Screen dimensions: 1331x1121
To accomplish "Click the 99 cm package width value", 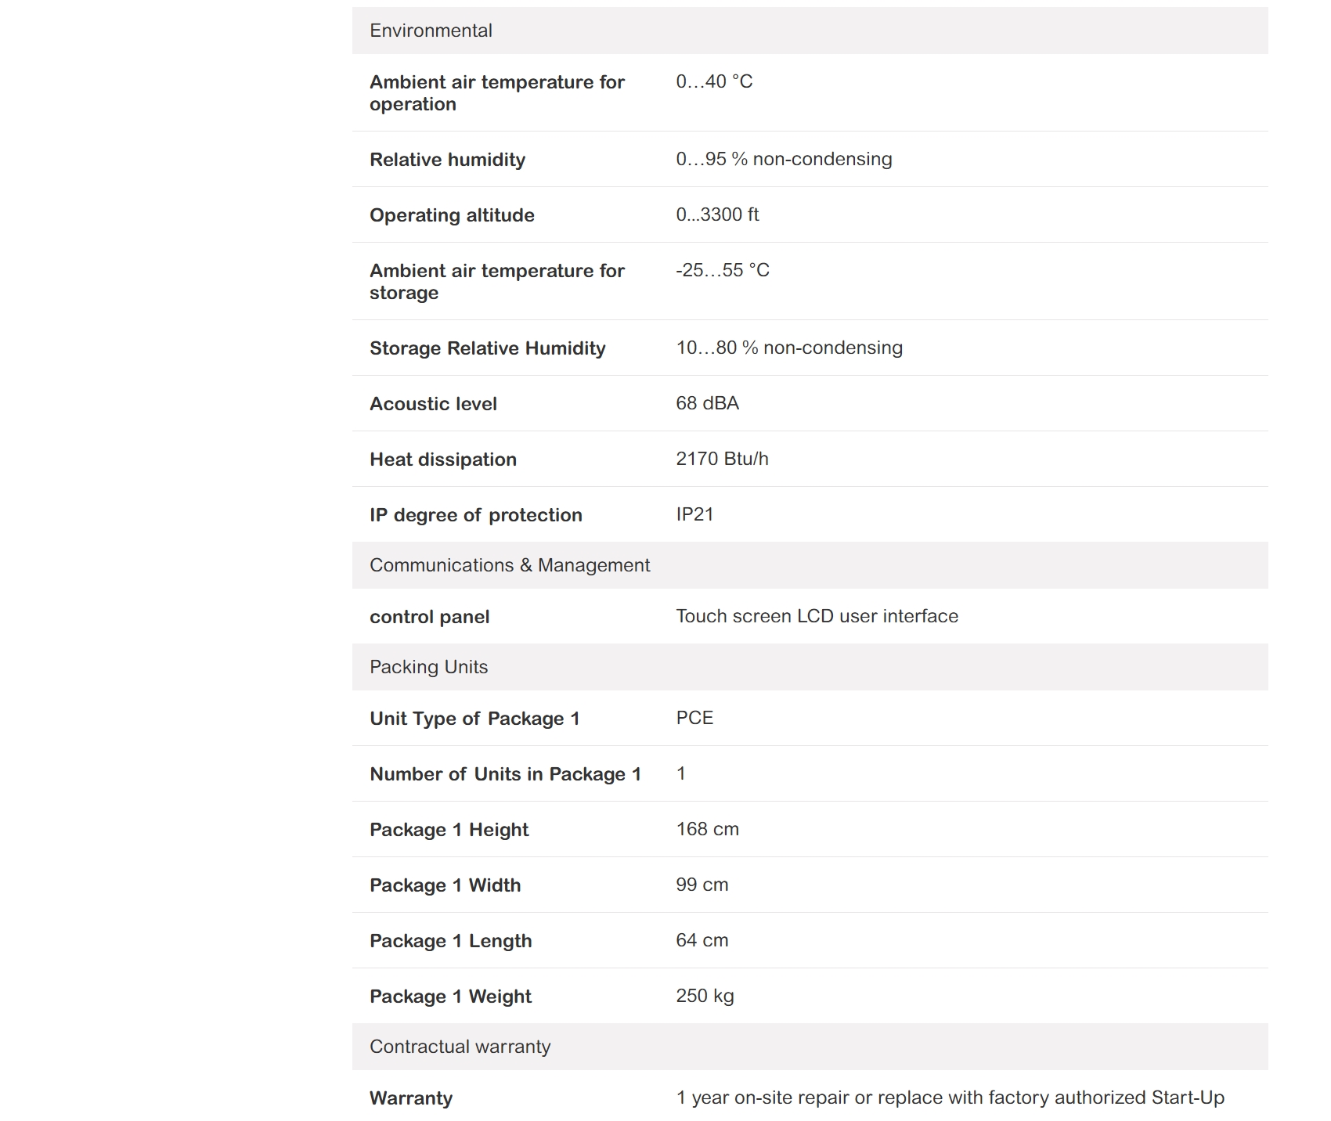I will pyautogui.click(x=702, y=885).
